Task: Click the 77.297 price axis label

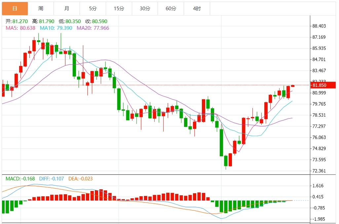Action: (x=319, y=126)
